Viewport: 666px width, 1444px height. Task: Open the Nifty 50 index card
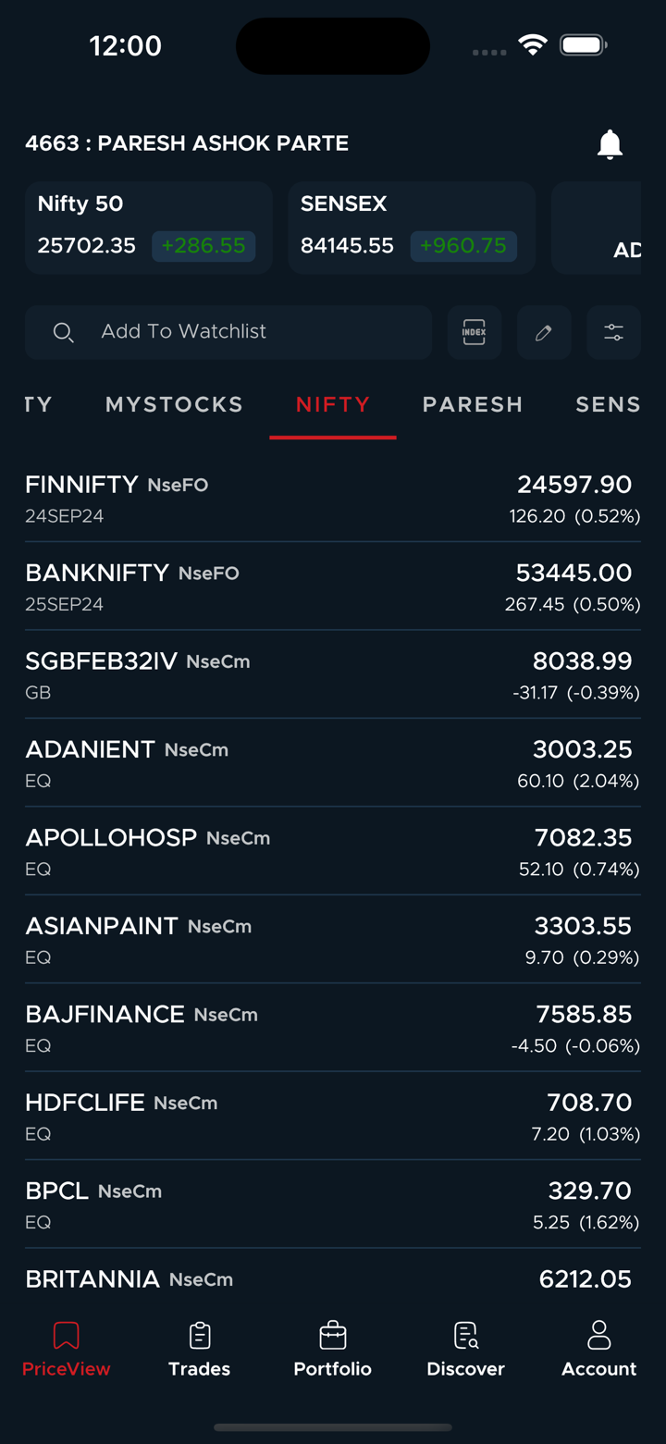148,228
